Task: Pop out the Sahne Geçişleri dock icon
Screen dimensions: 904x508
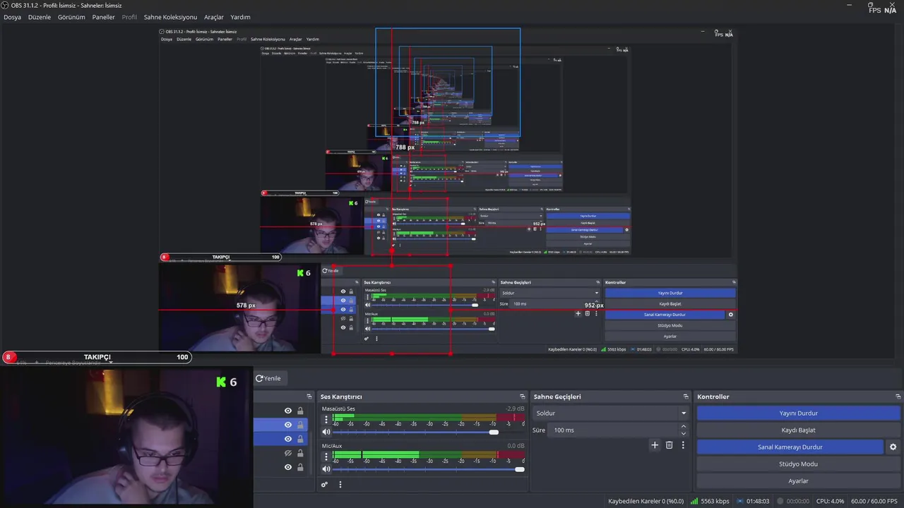Action: click(686, 397)
